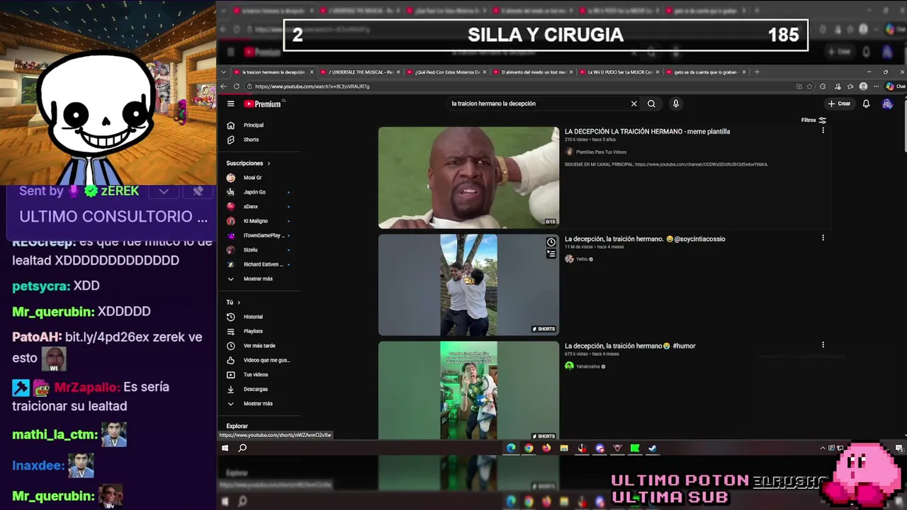Viewport: 907px width, 510px height.
Task: Open LA DECEPCIÓN LA TRAICIÓN HERMANO meme plantilla title
Action: [647, 132]
